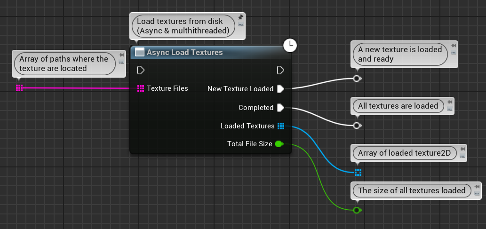Click the 'Loaded Textures' pin label
This screenshot has width=486, height=229.
pyautogui.click(x=247, y=126)
